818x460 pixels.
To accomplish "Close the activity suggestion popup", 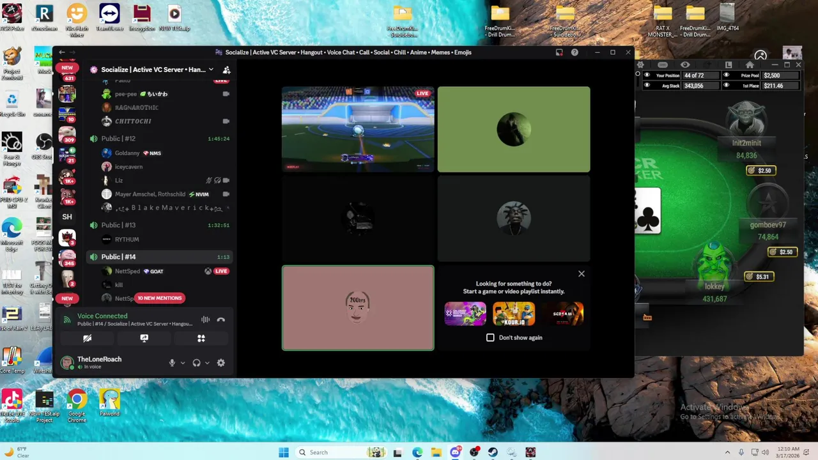I will pos(582,273).
